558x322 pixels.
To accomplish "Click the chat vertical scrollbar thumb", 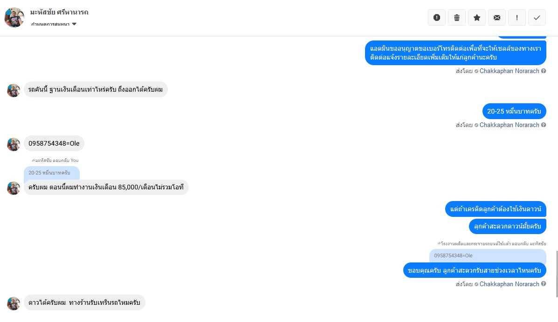I will pyautogui.click(x=557, y=274).
